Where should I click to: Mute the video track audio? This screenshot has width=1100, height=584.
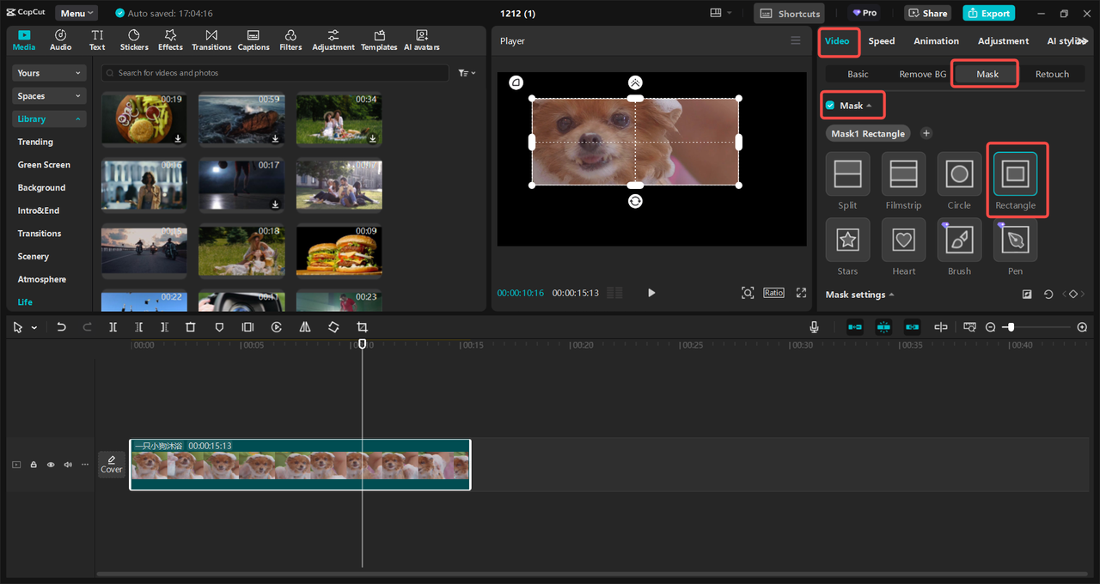click(x=68, y=465)
